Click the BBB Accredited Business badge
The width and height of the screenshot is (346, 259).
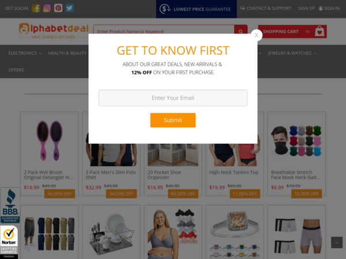tap(10, 205)
